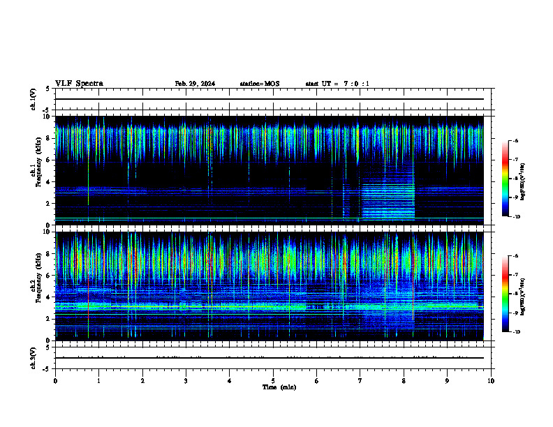The image size is (553, 427).
Task: Click the time axis tick label "3"
Action: click(186, 381)
